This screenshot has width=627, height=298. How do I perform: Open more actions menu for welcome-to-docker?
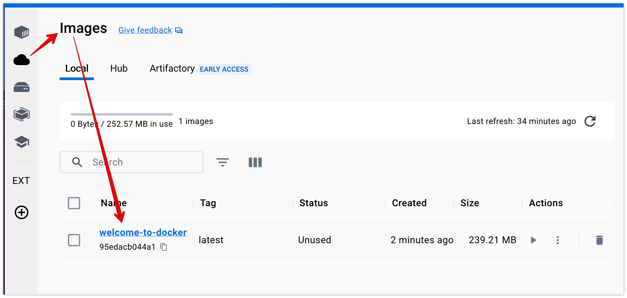(558, 240)
